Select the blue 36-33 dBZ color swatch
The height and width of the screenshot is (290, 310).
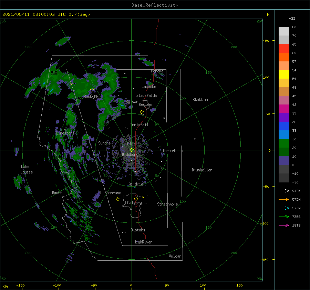pyautogui.click(x=284, y=126)
